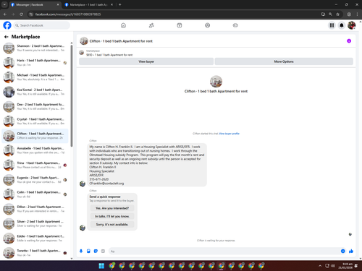Screen dimensions: 362x271
Task: Open Annabelle's 1 bed 1 bath conversation
Action: [35, 150]
